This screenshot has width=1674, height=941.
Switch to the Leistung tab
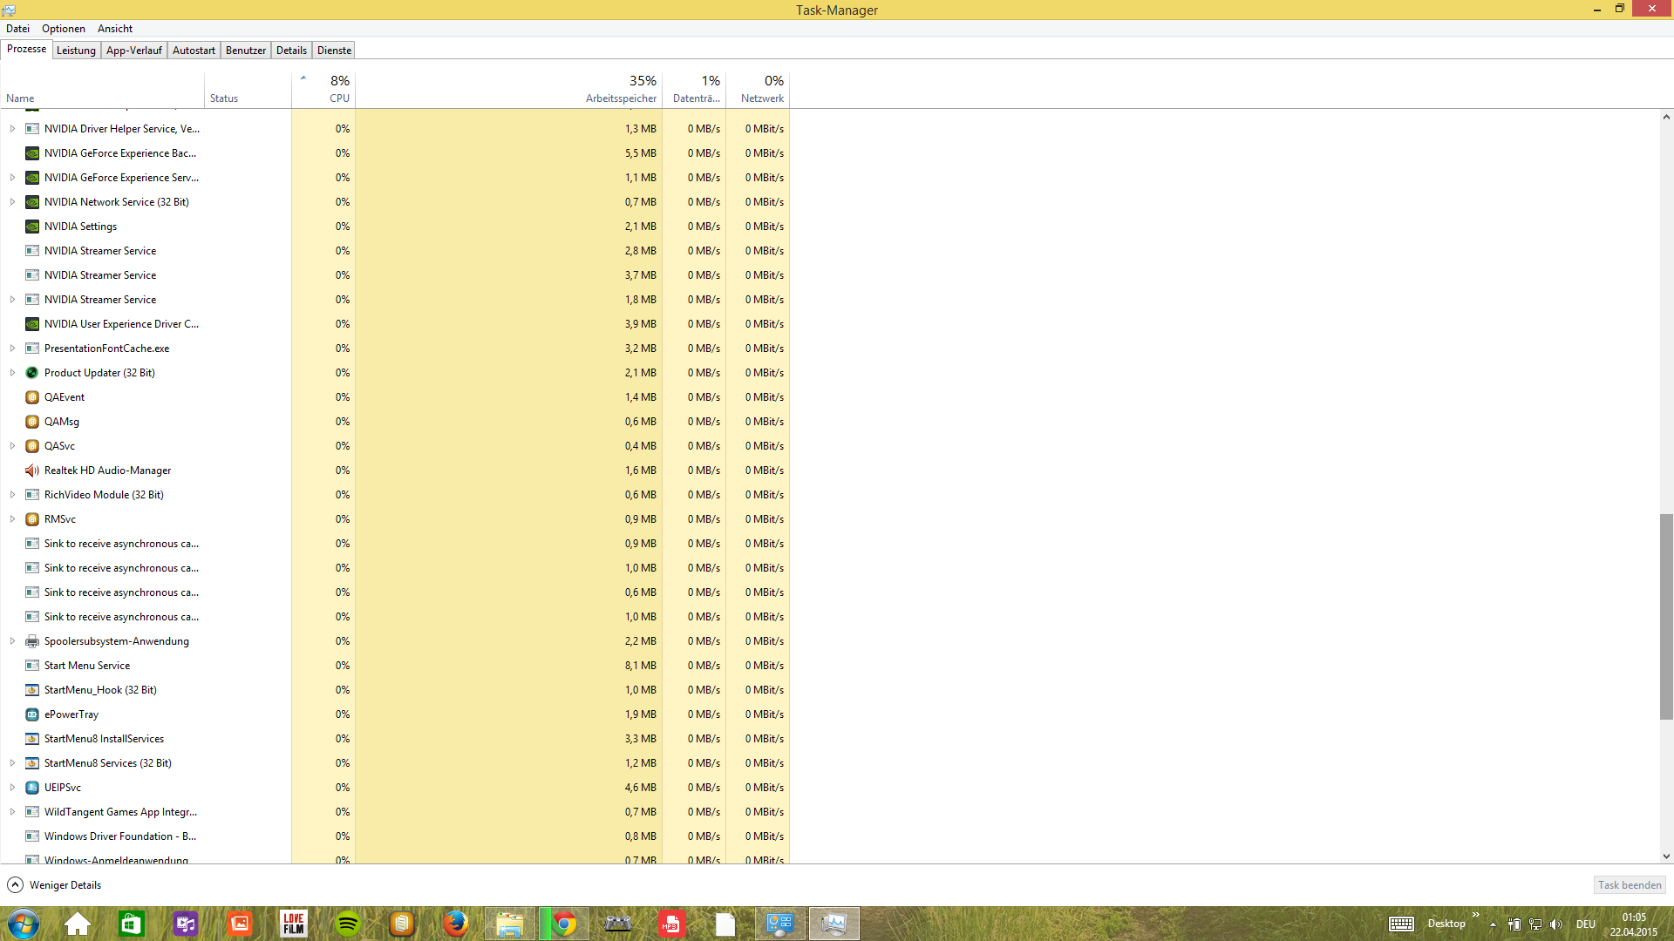pyautogui.click(x=76, y=51)
